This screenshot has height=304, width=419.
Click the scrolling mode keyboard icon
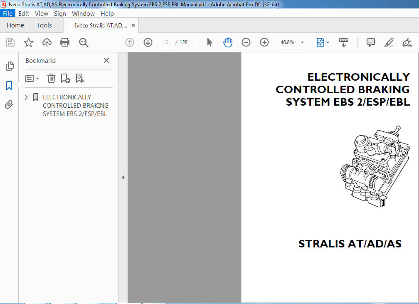point(344,42)
